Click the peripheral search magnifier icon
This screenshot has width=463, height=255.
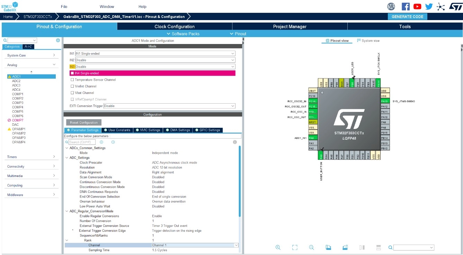[5, 41]
